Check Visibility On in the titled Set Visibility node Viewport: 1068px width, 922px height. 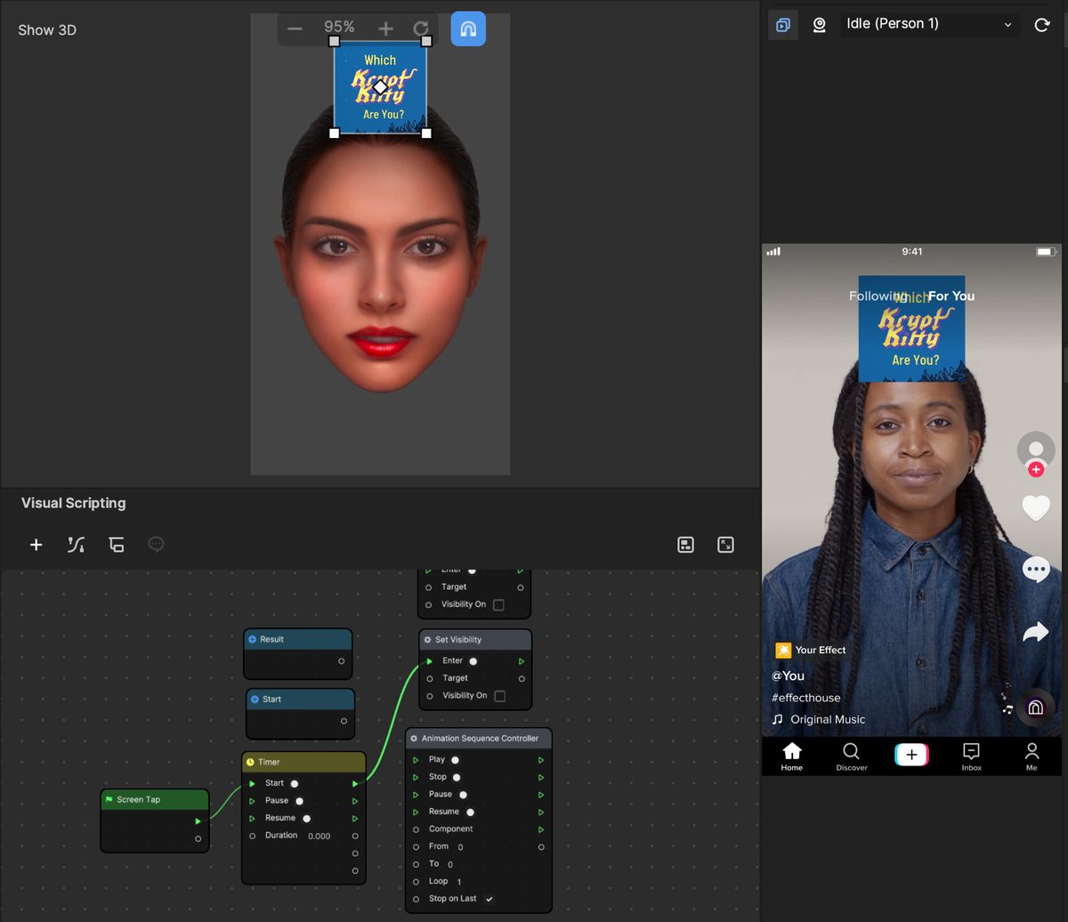click(x=499, y=696)
